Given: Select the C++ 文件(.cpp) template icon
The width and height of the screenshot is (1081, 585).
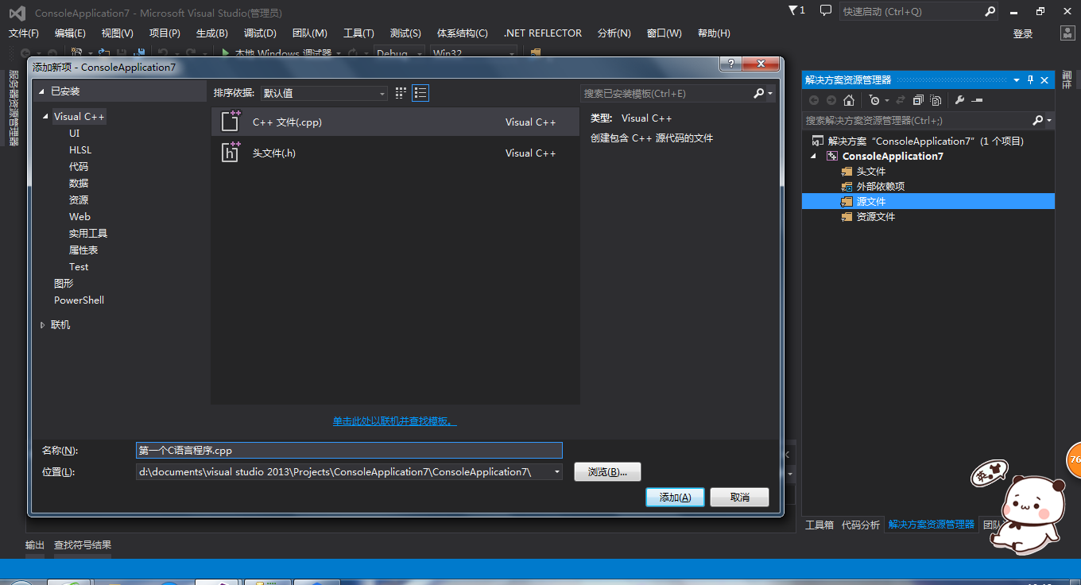Looking at the screenshot, I should click(231, 122).
